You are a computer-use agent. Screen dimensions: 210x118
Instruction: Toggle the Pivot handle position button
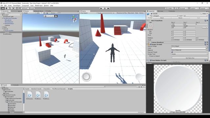coord(24,8)
